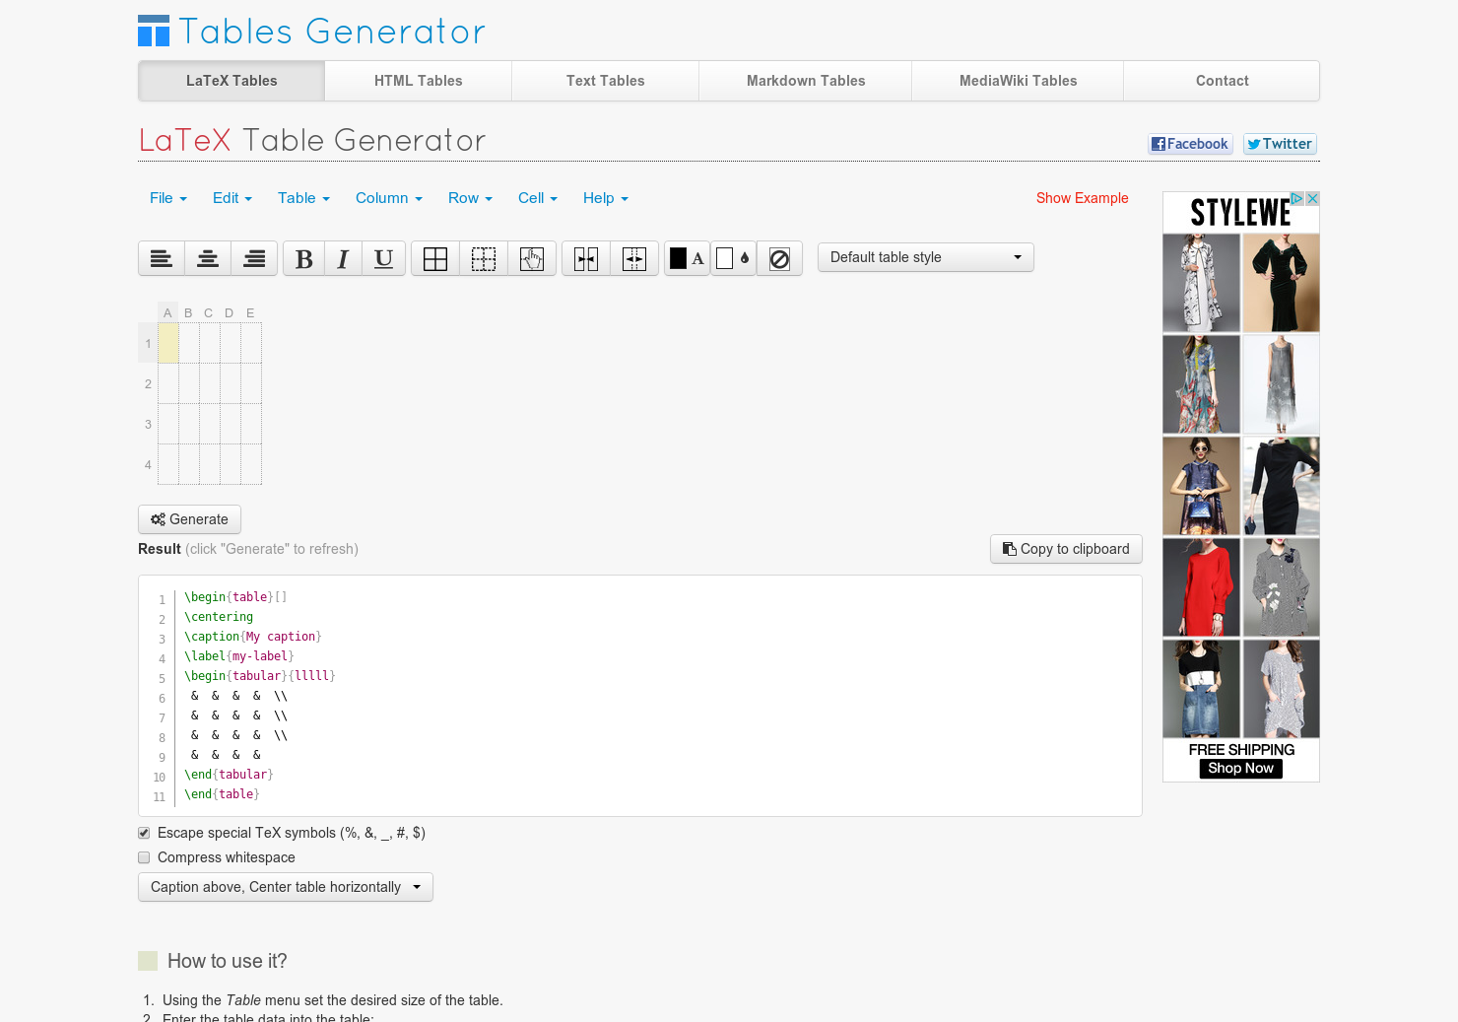1458x1022 pixels.
Task: Switch to the Markdown Tables tab
Action: tap(805, 81)
